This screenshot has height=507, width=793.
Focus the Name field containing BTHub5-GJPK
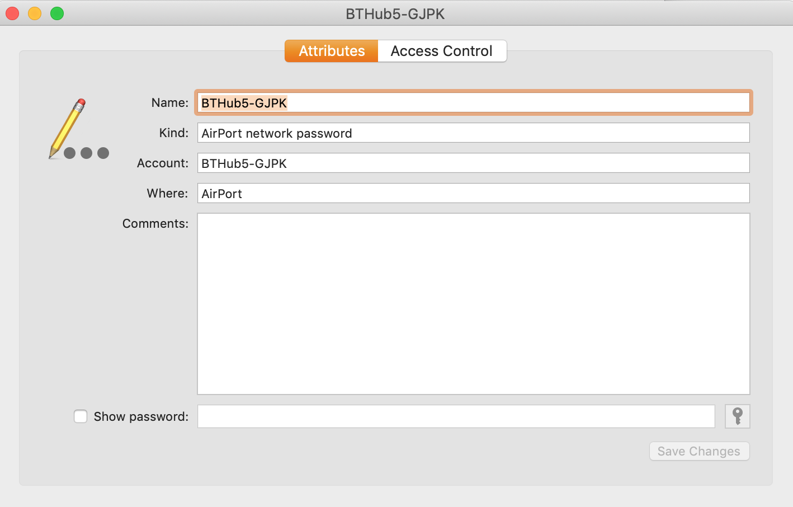473,103
